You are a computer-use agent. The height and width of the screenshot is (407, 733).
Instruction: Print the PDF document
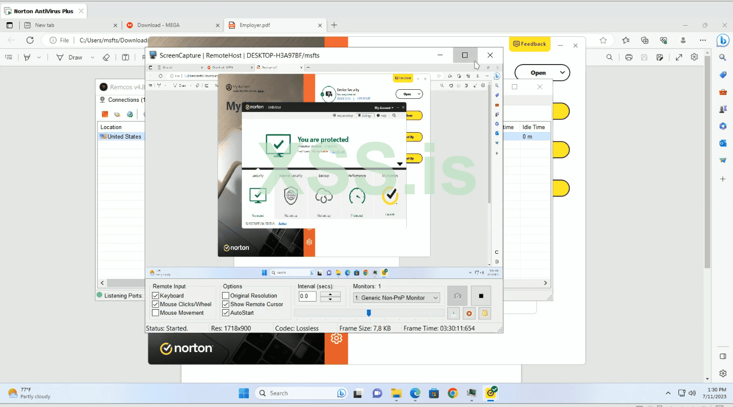(x=629, y=57)
